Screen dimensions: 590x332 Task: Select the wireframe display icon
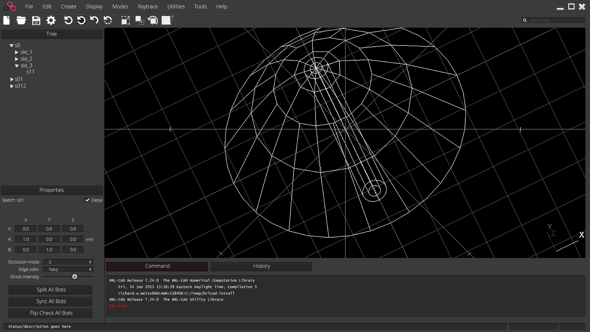pos(167,20)
